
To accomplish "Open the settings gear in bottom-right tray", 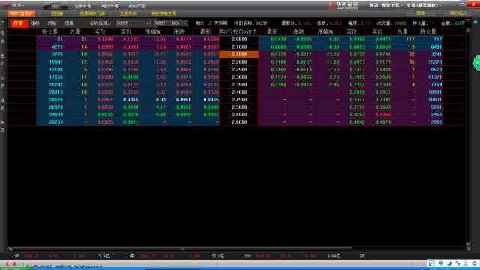I will [x=474, y=263].
